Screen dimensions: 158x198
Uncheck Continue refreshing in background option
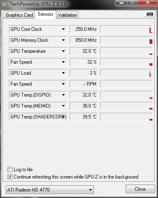tap(10, 177)
